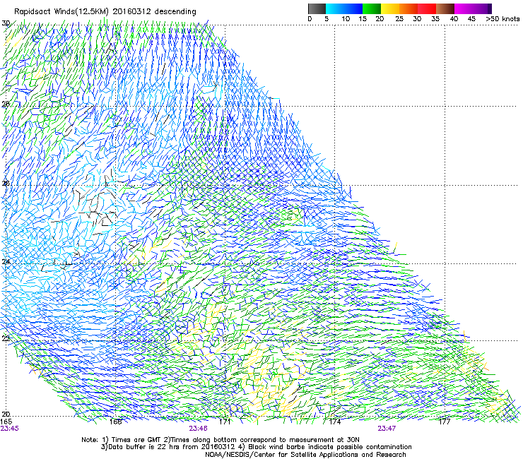Click the brown 35-40 knots color band
The height and width of the screenshot is (459, 523).
445,8
